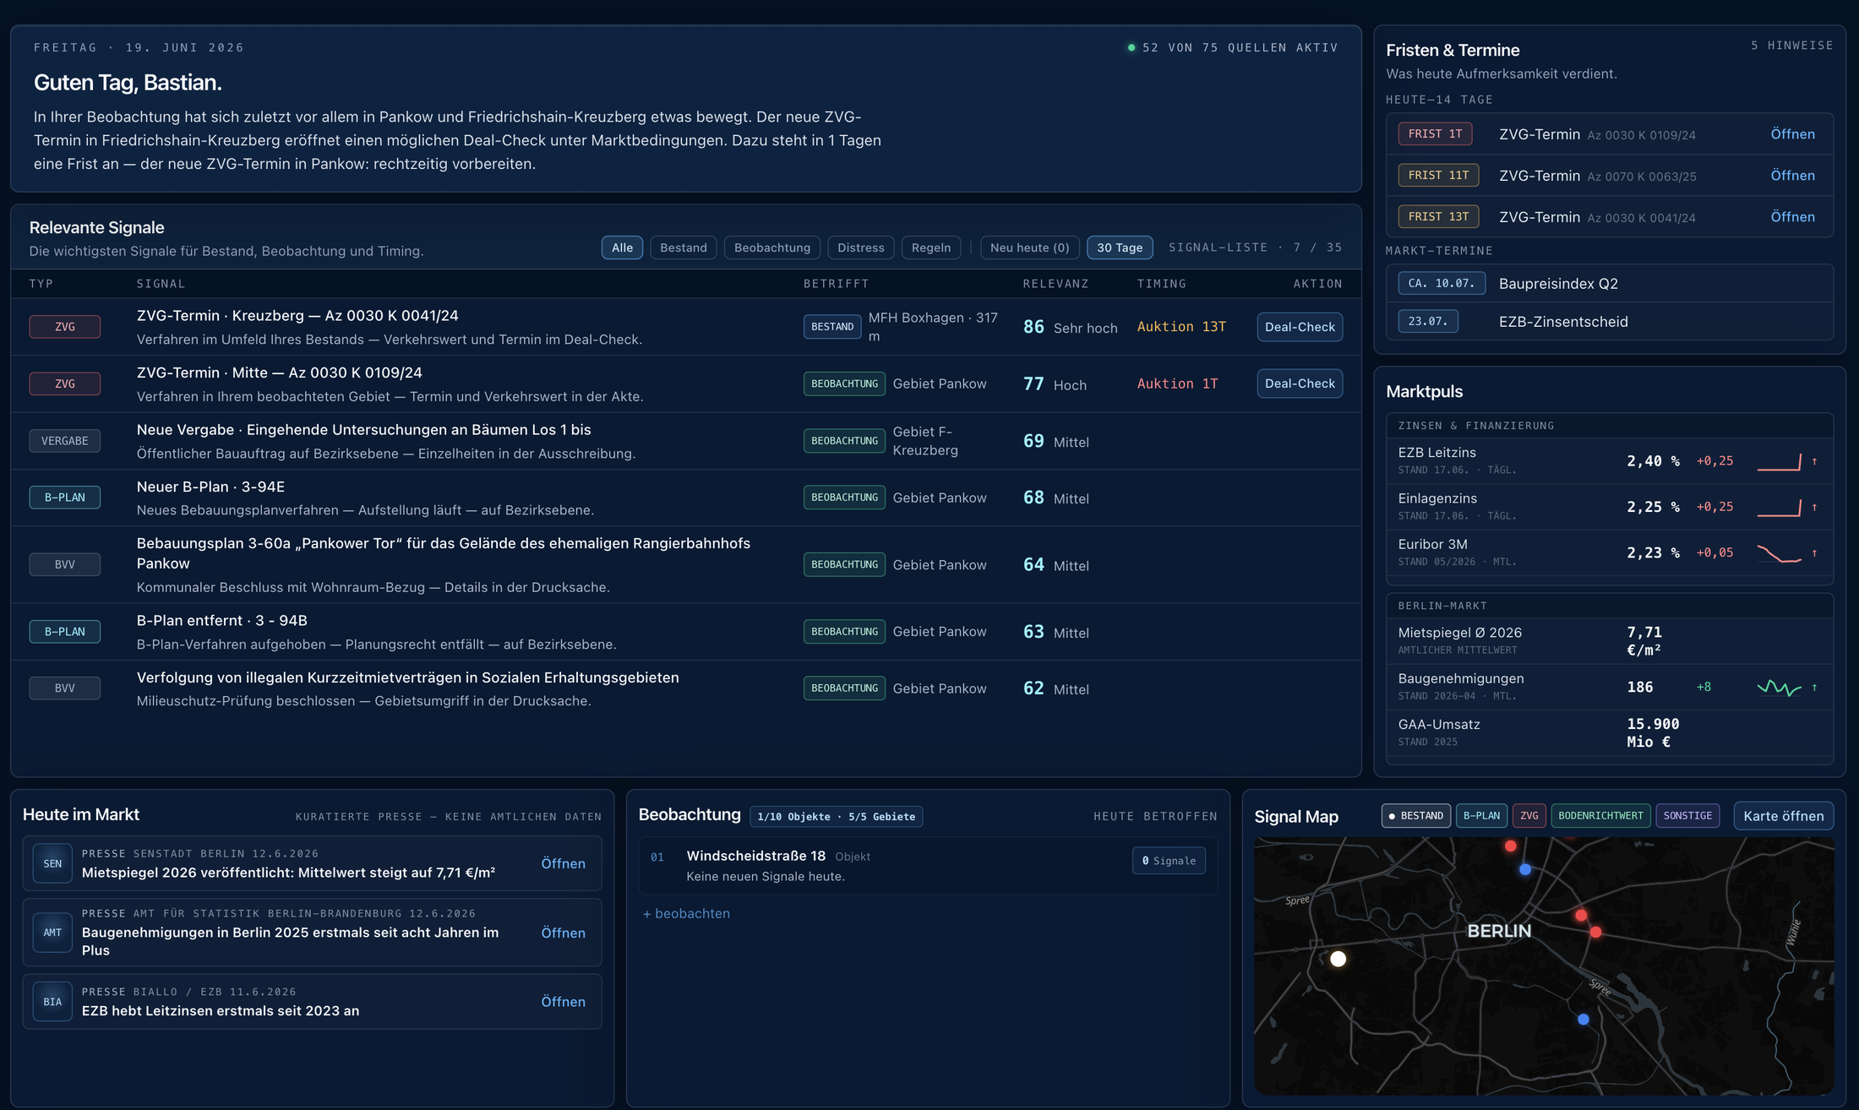Click the BVV badge for Pankower Tor

[x=65, y=564]
